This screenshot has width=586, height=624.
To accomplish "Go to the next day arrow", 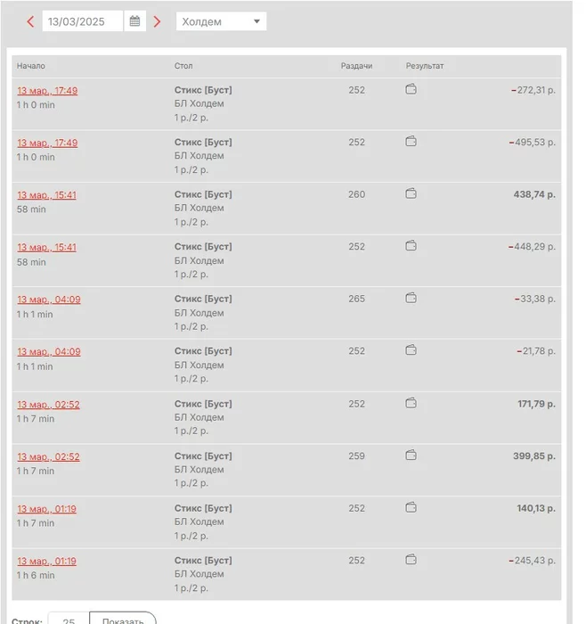I will 158,21.
